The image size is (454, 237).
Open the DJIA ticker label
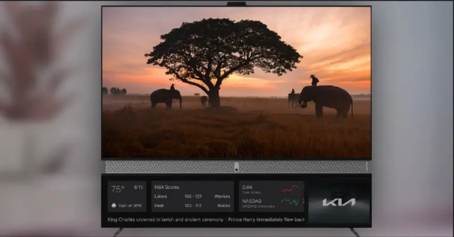point(247,187)
